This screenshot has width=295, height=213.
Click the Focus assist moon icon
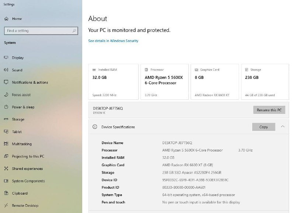tap(6, 95)
